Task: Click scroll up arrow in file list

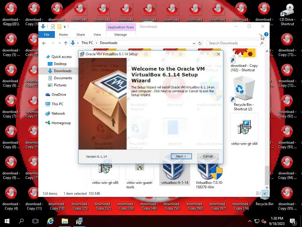Action: [267, 51]
